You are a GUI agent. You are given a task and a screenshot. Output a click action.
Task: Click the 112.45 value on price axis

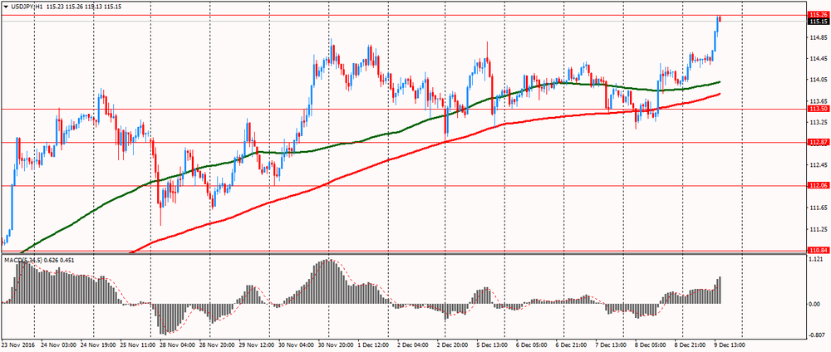[x=819, y=165]
